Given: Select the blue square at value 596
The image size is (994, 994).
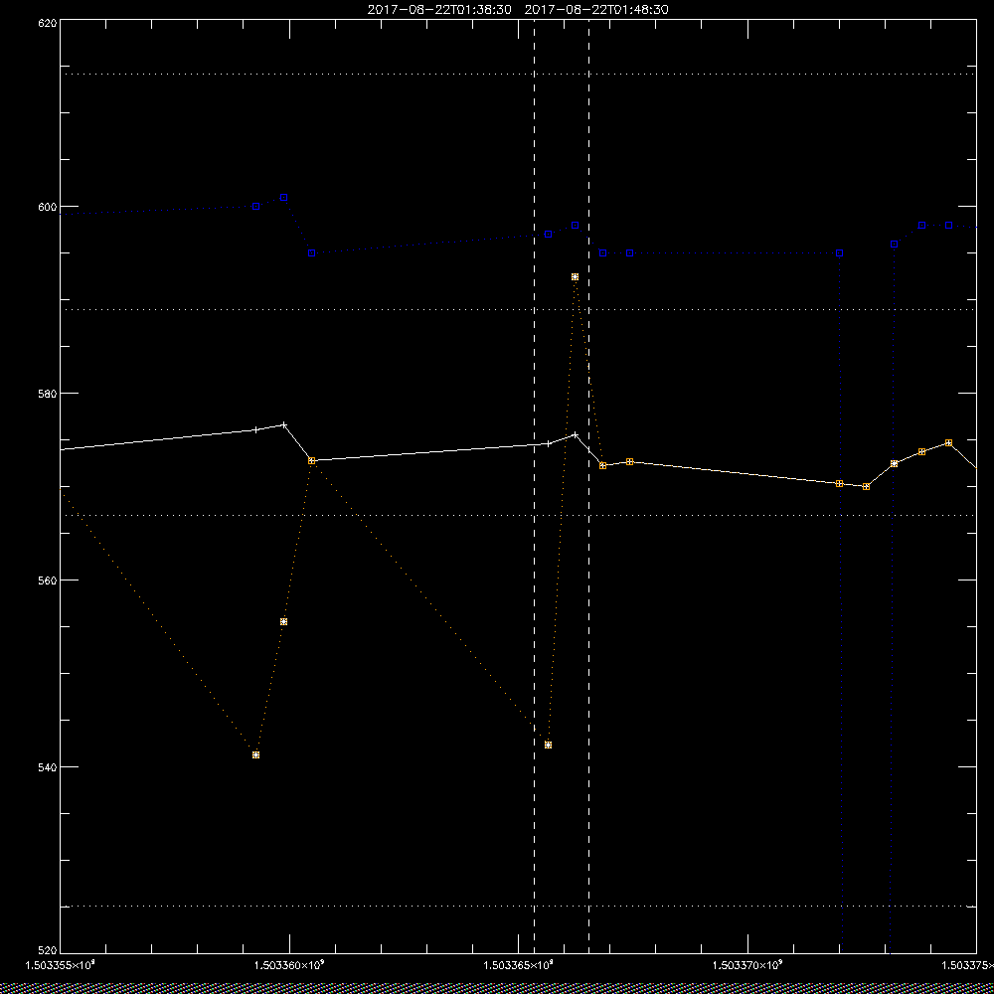Looking at the screenshot, I should (x=894, y=245).
